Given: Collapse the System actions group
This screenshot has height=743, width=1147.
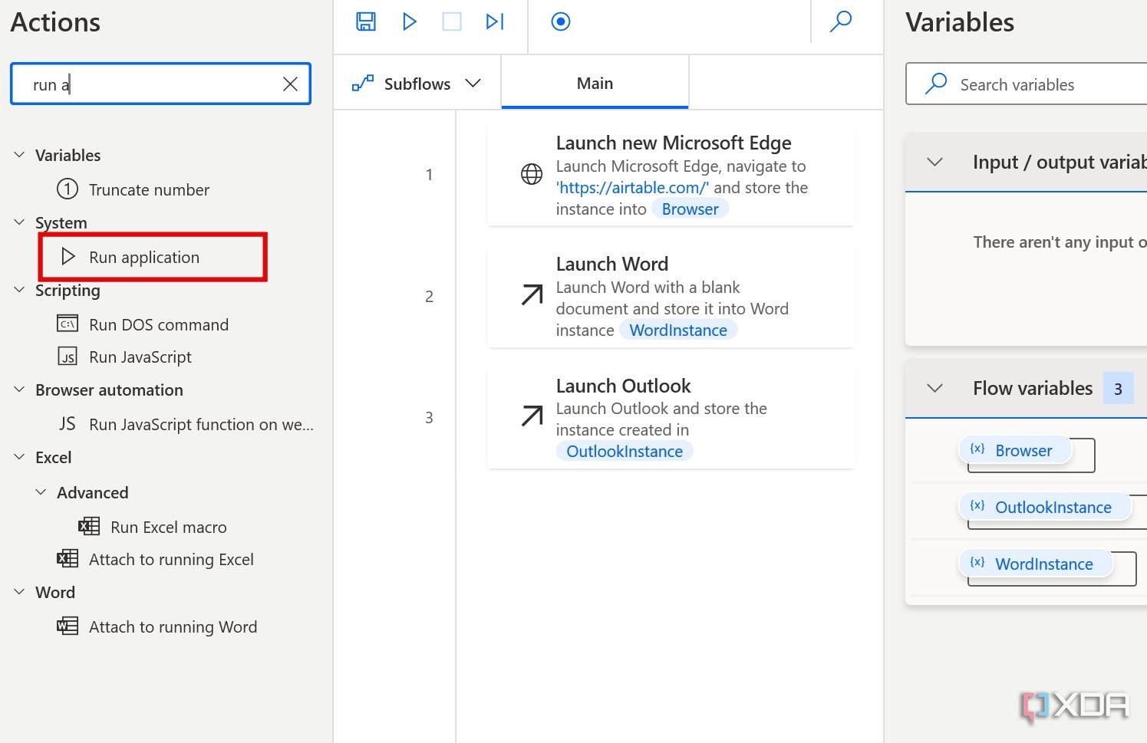Looking at the screenshot, I should coord(19,222).
